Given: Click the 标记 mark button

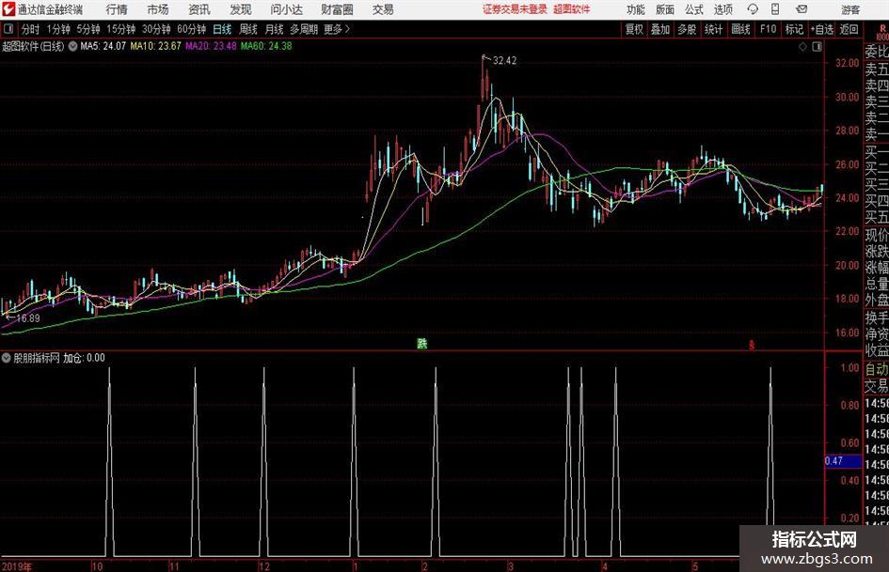Looking at the screenshot, I should click(794, 29).
